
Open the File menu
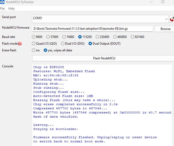point(2,9)
